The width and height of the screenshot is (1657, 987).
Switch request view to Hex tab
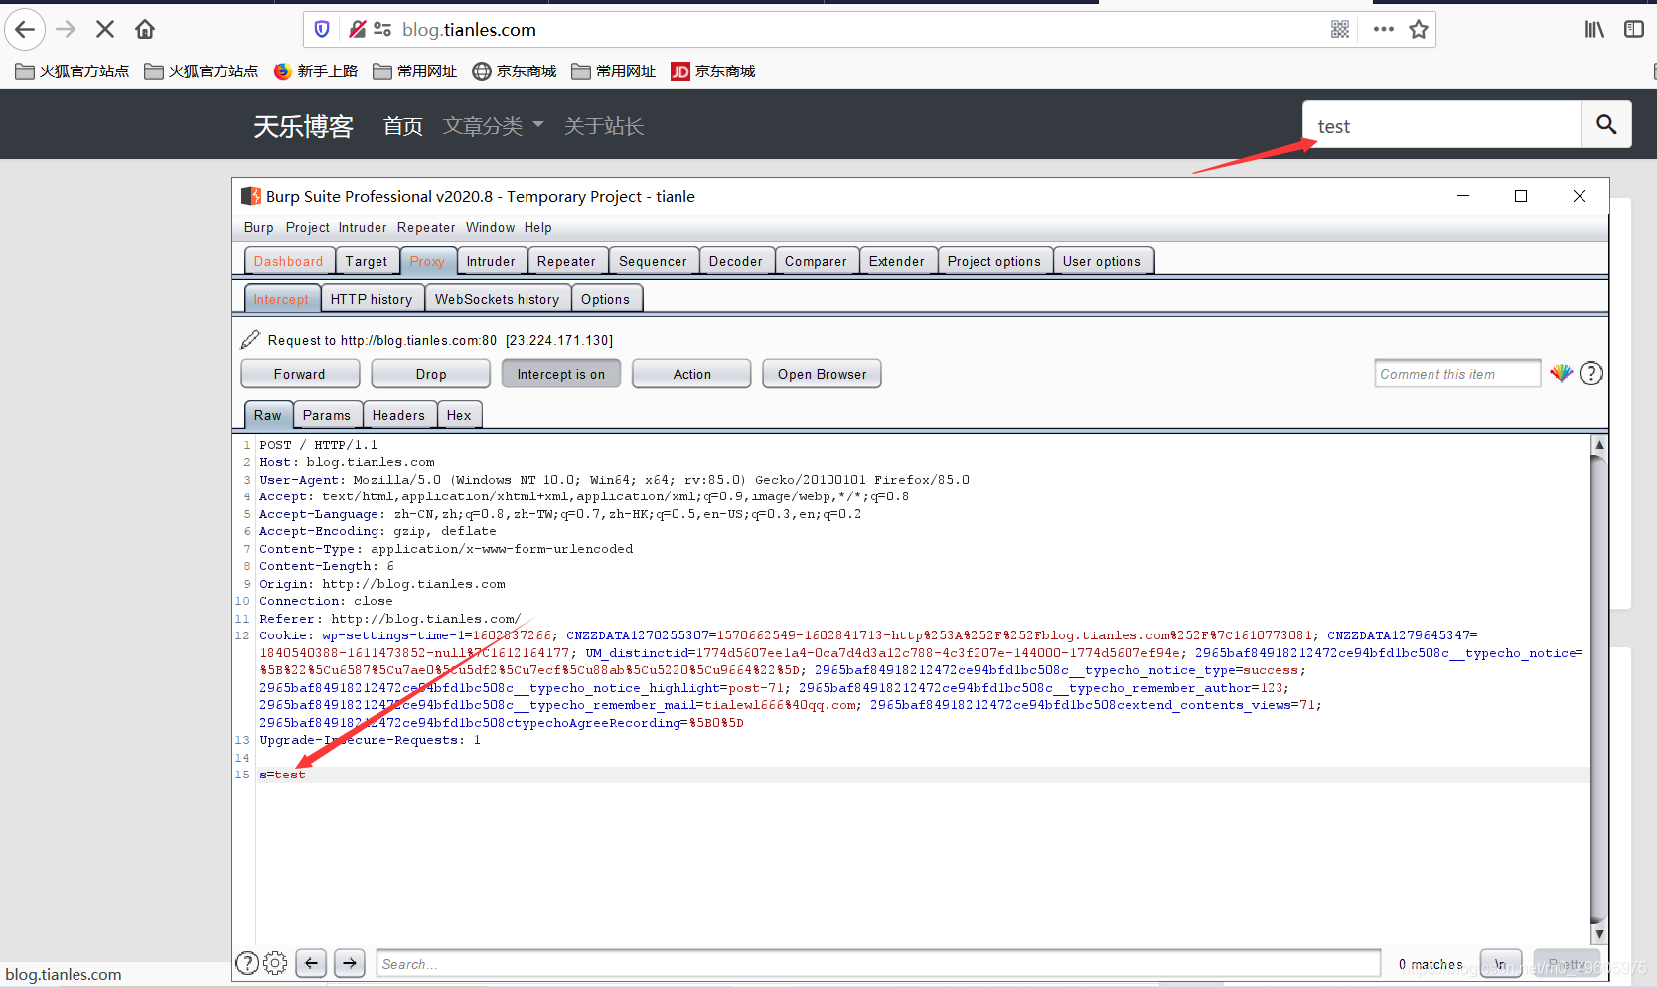459,415
